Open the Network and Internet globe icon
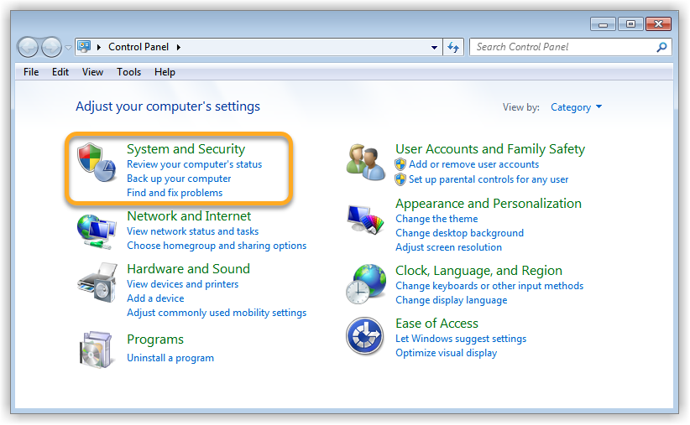 (x=97, y=228)
